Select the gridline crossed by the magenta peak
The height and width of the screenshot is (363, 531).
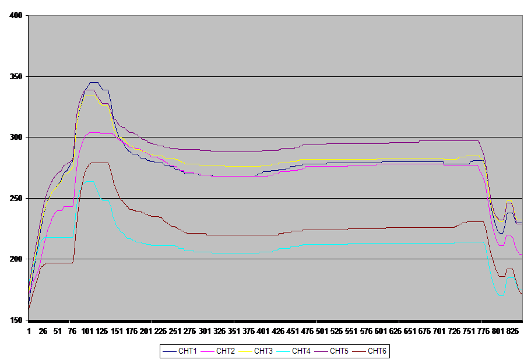[x=274, y=137]
